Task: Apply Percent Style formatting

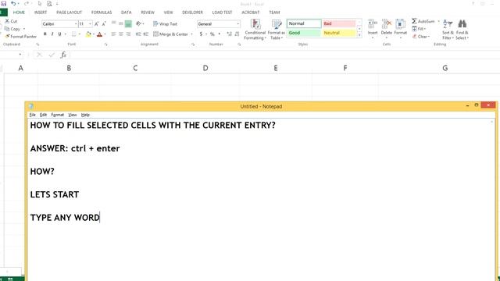Action: point(212,34)
